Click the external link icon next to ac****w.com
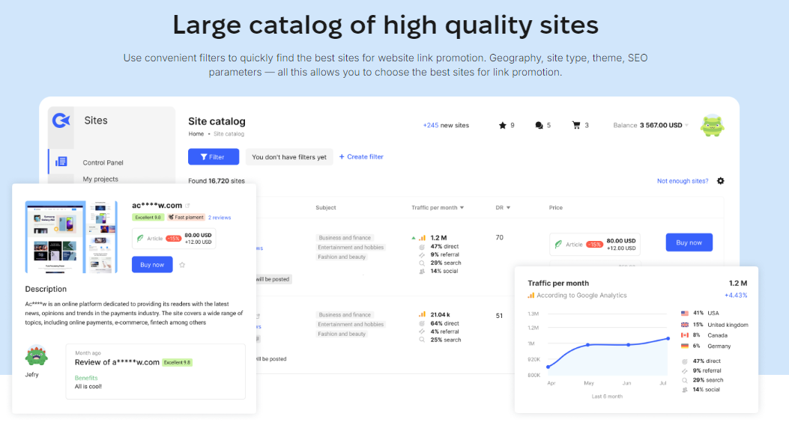This screenshot has width=789, height=422. 187,206
